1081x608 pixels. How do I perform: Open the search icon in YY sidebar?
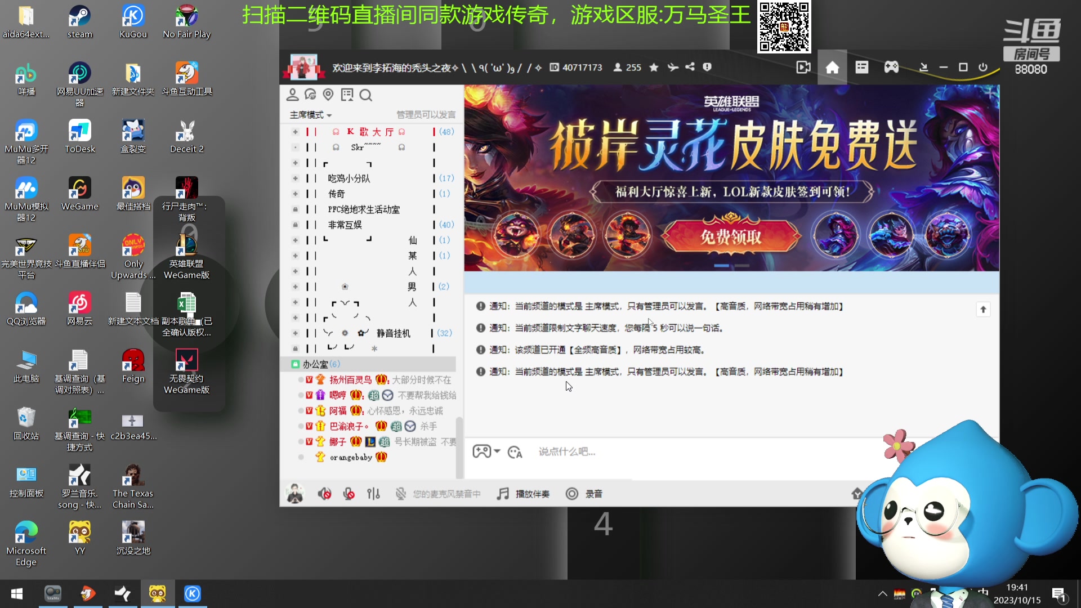point(366,95)
